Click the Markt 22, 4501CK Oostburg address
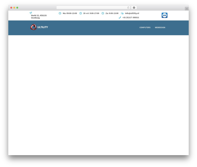197x167 pixels. (x=39, y=17)
